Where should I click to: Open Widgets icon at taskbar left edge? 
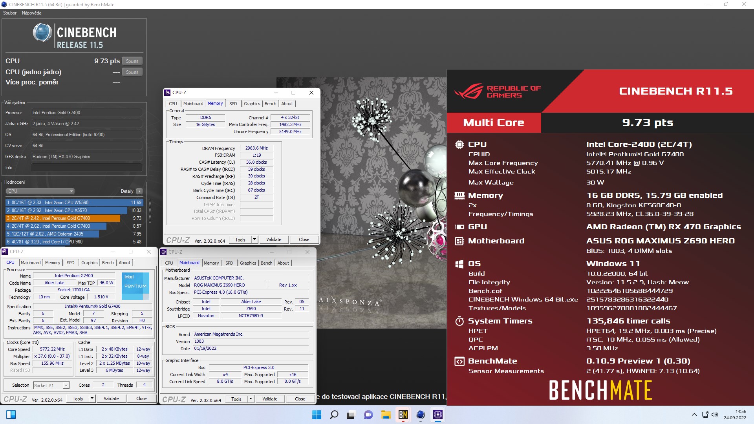[x=11, y=415]
